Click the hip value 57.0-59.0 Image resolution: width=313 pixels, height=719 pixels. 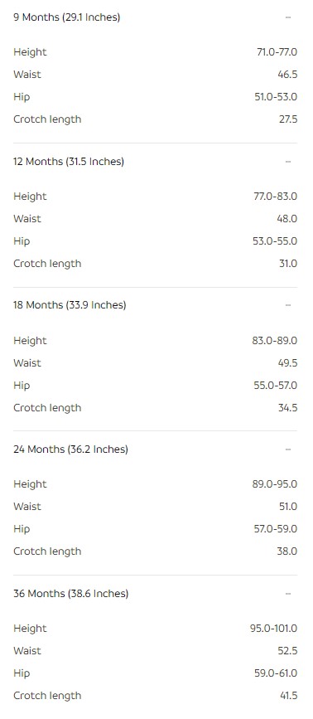pyautogui.click(x=276, y=529)
